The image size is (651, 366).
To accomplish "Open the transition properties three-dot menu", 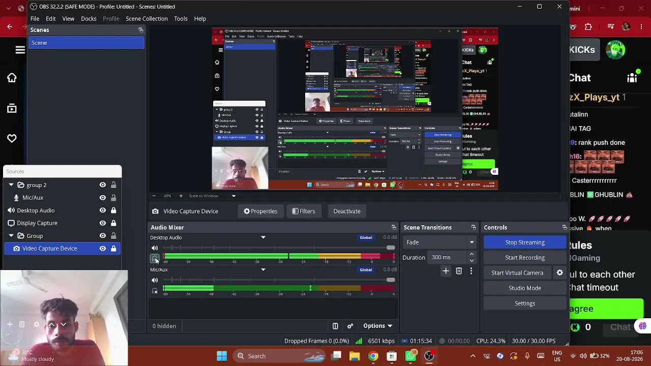I will pyautogui.click(x=471, y=271).
